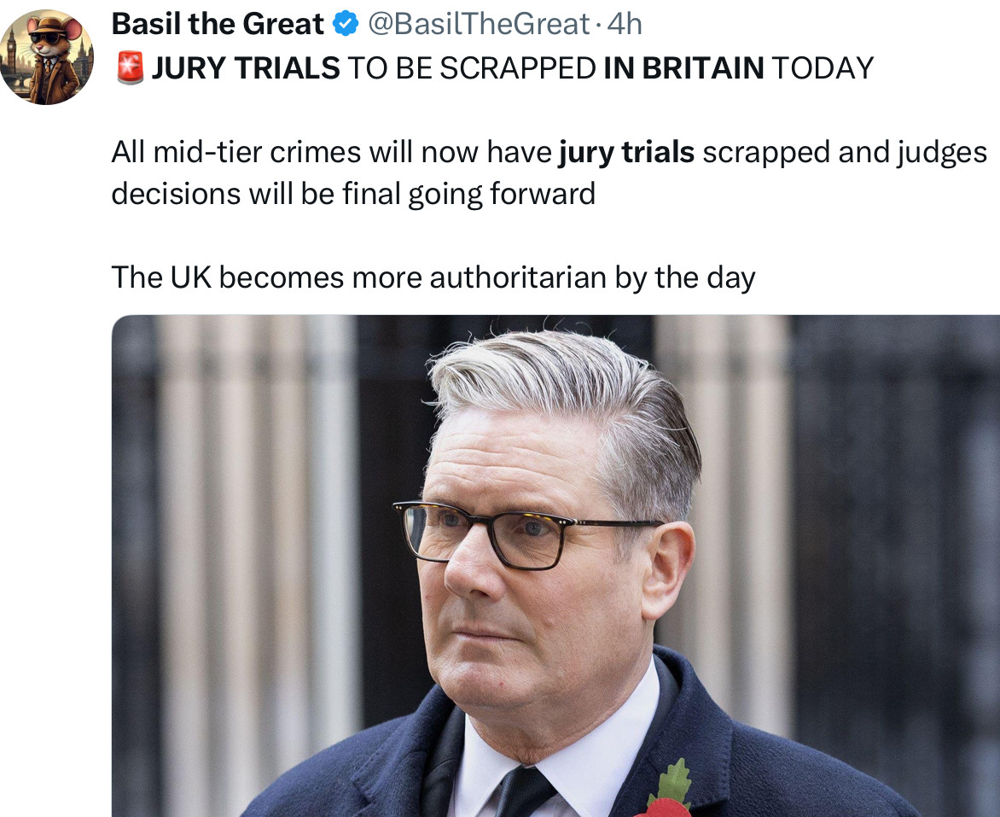Open the mouse detective profile avatar
The width and height of the screenshot is (1000, 817).
coord(47,57)
